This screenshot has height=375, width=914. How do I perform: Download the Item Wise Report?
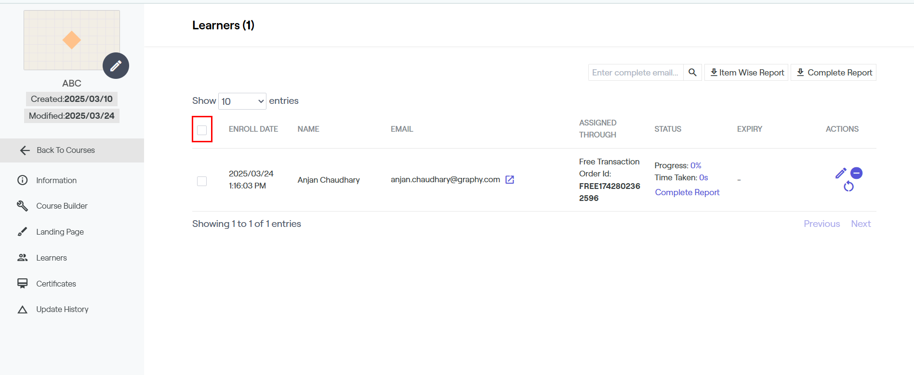(x=746, y=73)
